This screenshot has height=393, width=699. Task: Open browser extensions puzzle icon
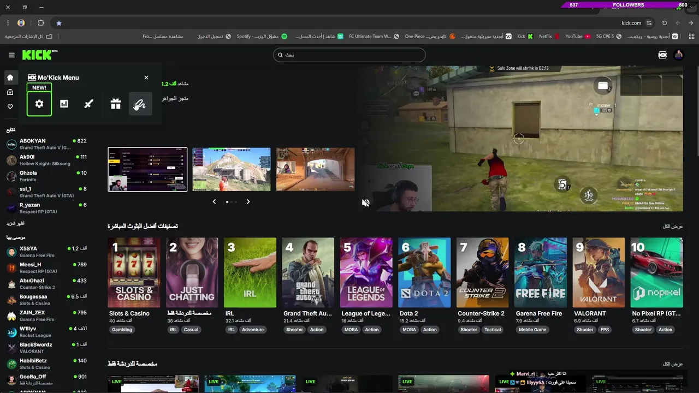click(x=41, y=23)
